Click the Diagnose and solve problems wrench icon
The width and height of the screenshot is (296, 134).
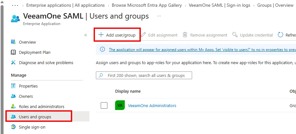13,63
